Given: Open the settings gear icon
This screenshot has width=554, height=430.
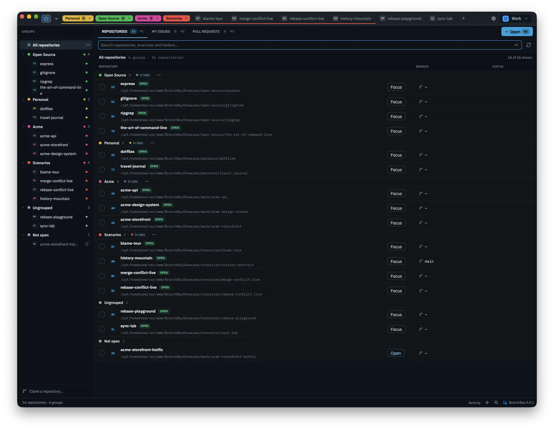Looking at the screenshot, I should point(493,18).
